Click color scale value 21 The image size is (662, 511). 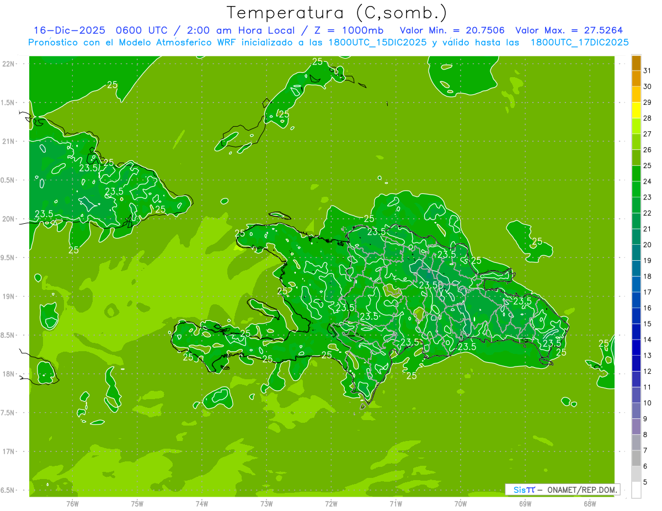click(648, 229)
